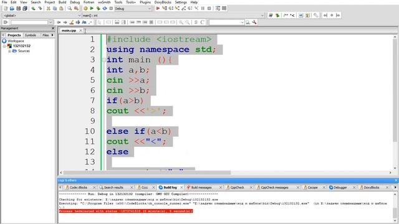Click the Run to cursor debug icon
Screen dimensions: 399x224
pyautogui.click(x=165, y=8)
